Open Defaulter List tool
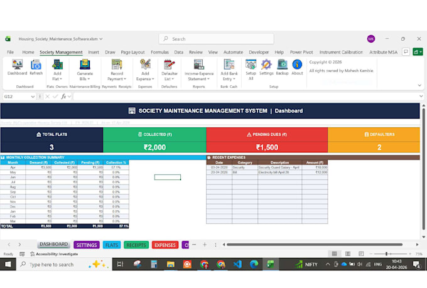Screen dimensions: 427x288 click(x=170, y=70)
